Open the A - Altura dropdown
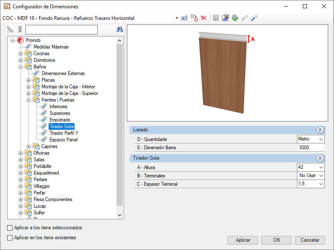This screenshot has width=334, height=250. point(321,167)
